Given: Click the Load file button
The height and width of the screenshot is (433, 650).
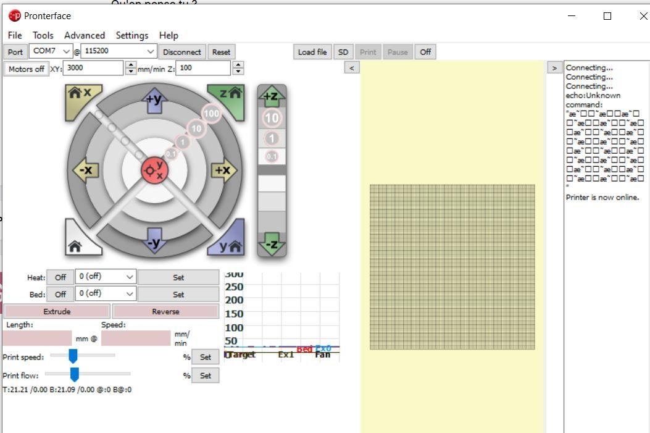Looking at the screenshot, I should point(312,52).
